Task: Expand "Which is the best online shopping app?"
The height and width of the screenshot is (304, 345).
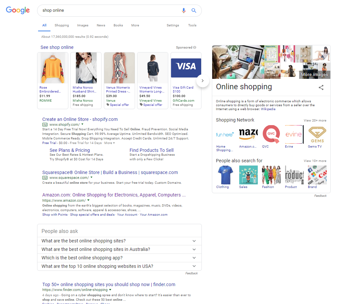Action: coord(119,258)
